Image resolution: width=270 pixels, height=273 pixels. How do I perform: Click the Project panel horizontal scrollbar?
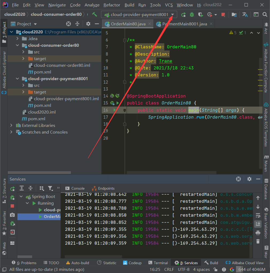coord(39,173)
